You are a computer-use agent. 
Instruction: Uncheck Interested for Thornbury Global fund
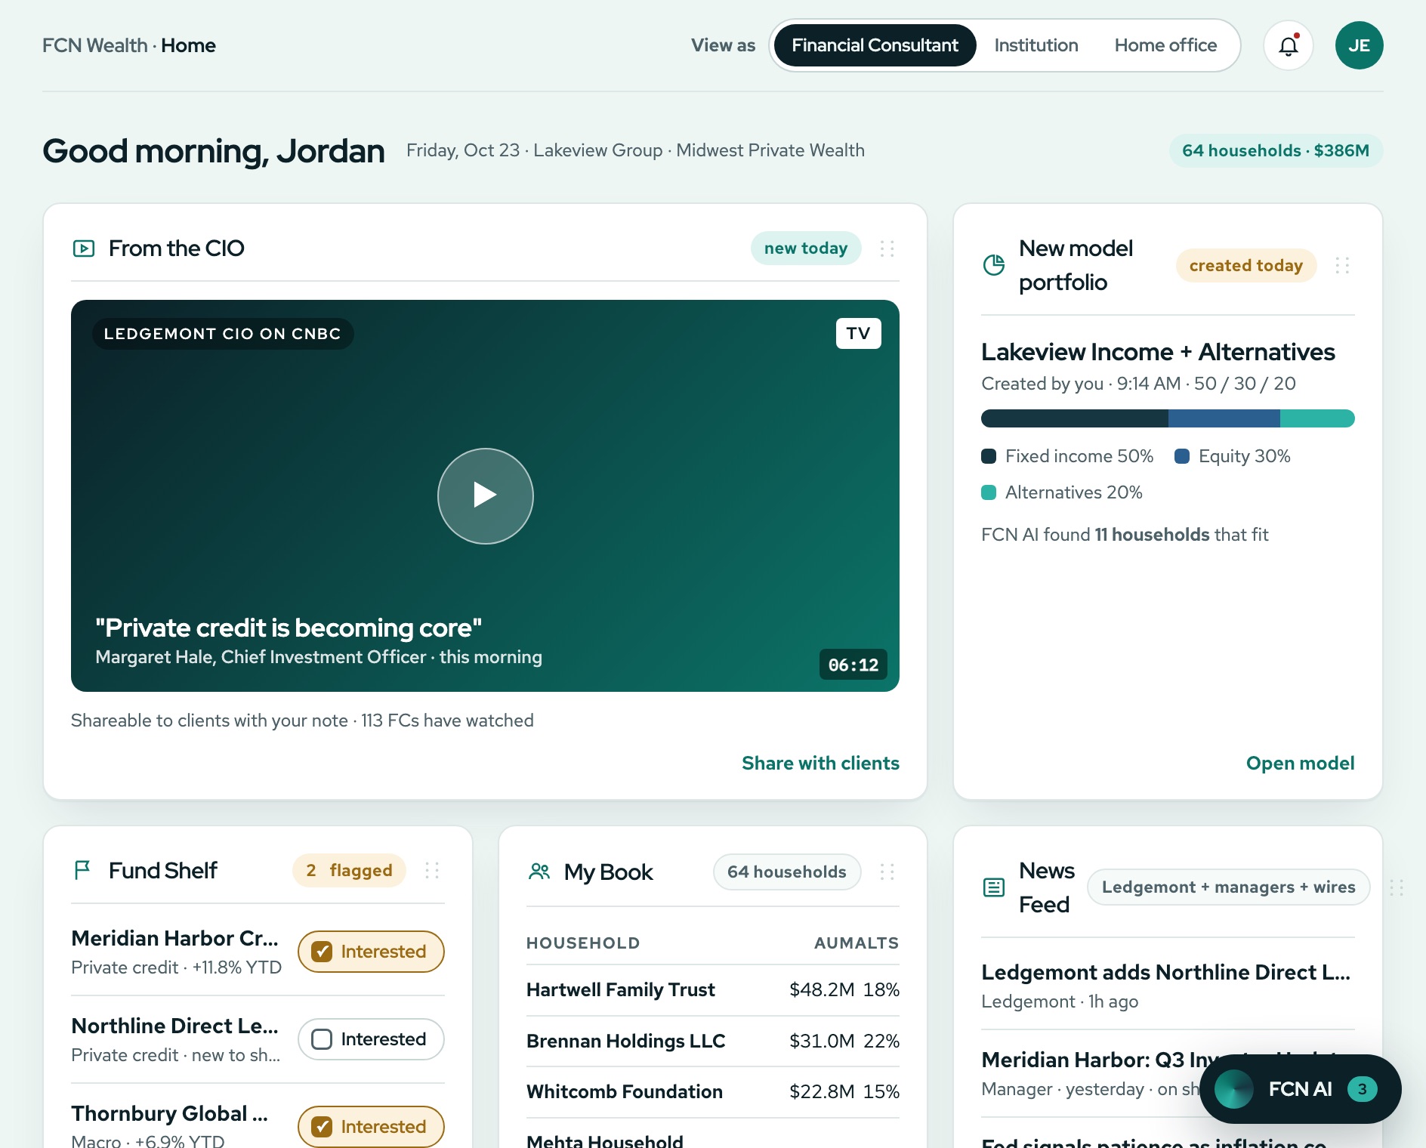[371, 1127]
